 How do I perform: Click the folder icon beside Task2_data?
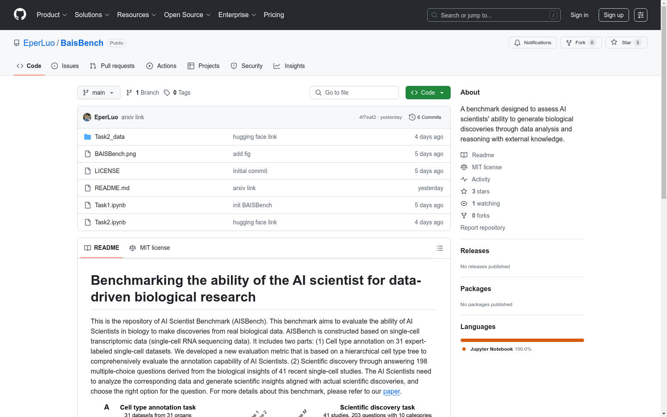point(88,137)
